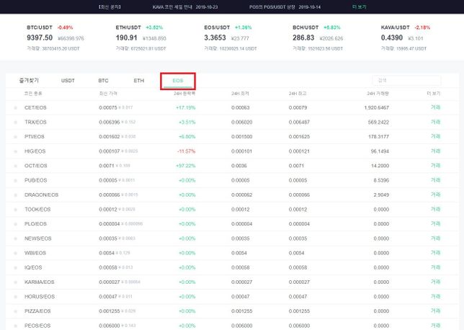Click the star icon beside TRX/EOS
The height and width of the screenshot is (330, 464).
(x=15, y=122)
